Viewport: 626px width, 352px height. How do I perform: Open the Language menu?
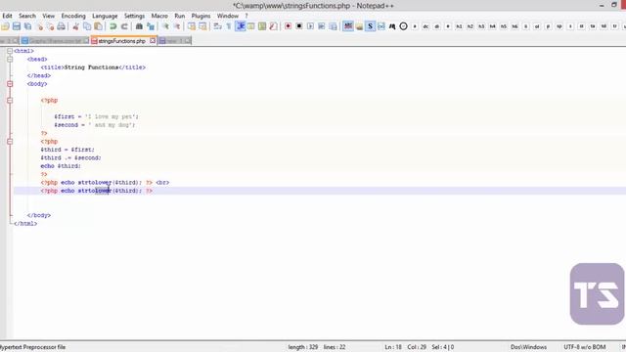pyautogui.click(x=105, y=16)
